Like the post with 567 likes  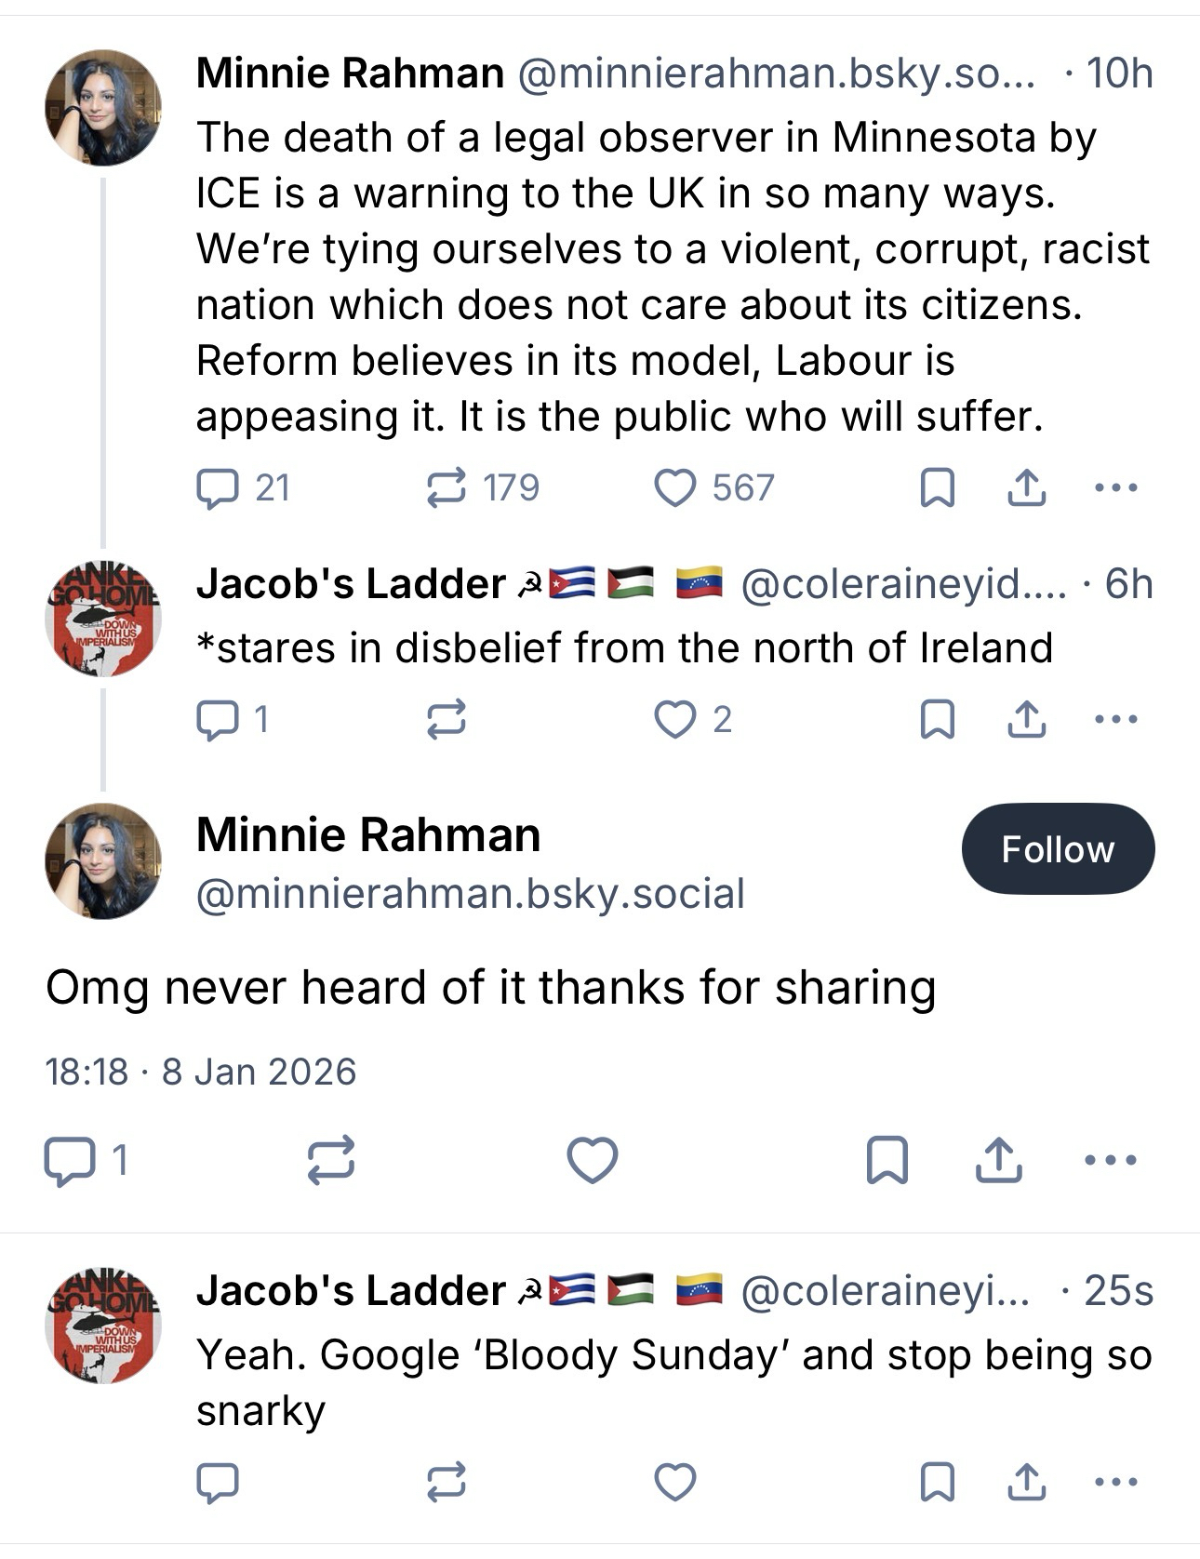(x=675, y=488)
